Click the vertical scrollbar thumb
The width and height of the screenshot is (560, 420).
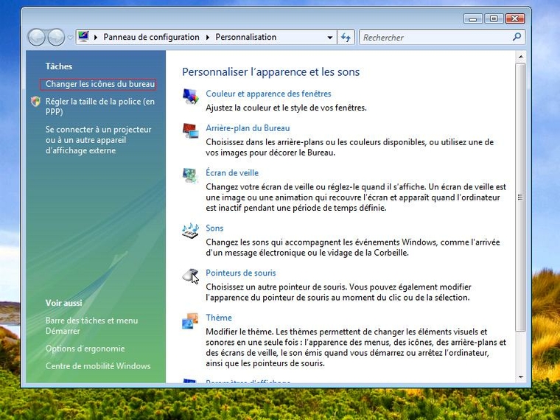point(521,197)
